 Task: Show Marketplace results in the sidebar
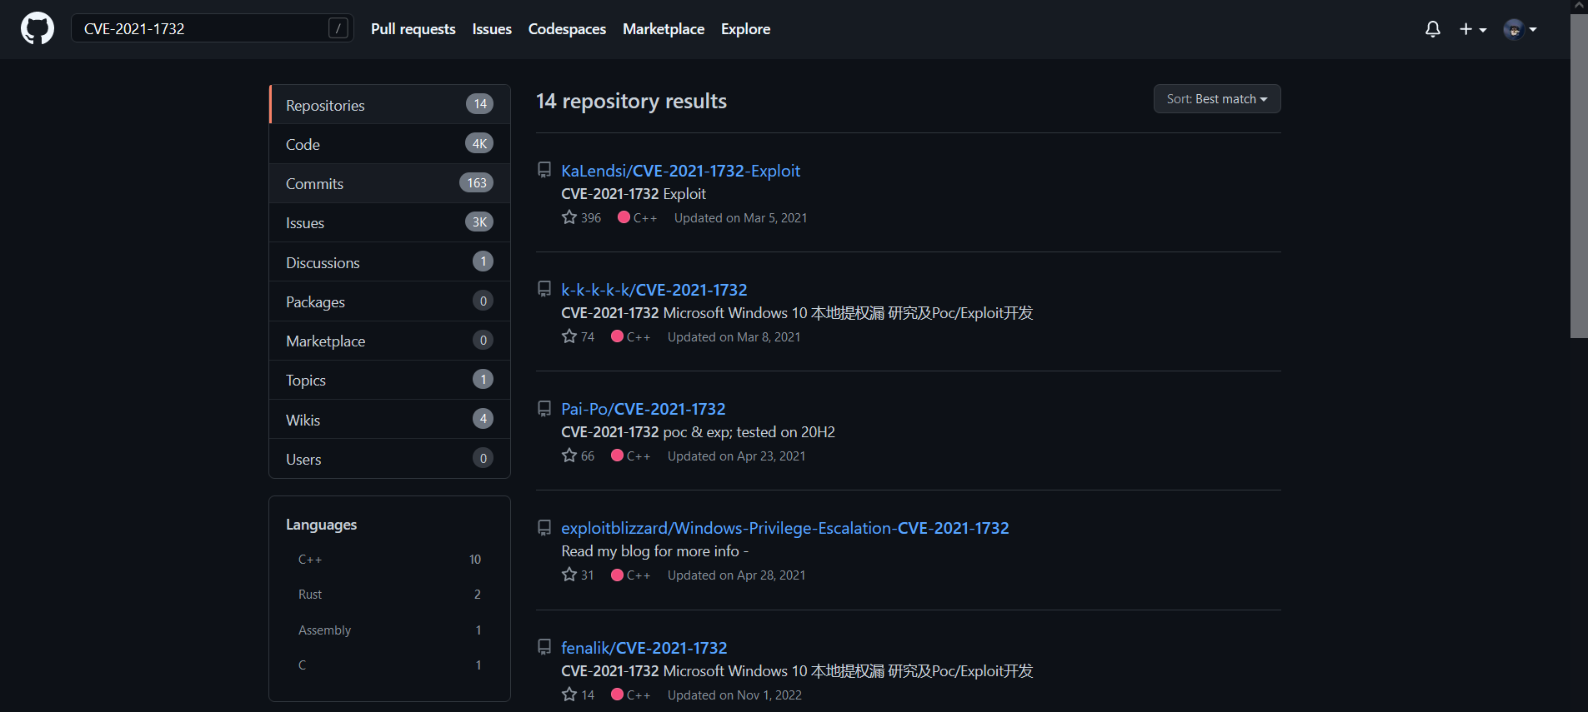(389, 341)
